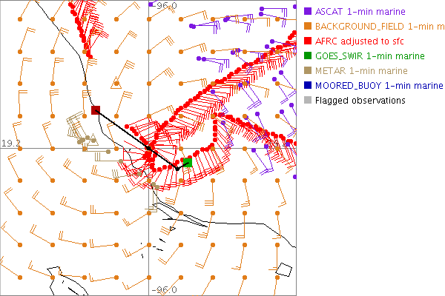Select the Flagged observations legend label
445x296 pixels.
(360, 100)
